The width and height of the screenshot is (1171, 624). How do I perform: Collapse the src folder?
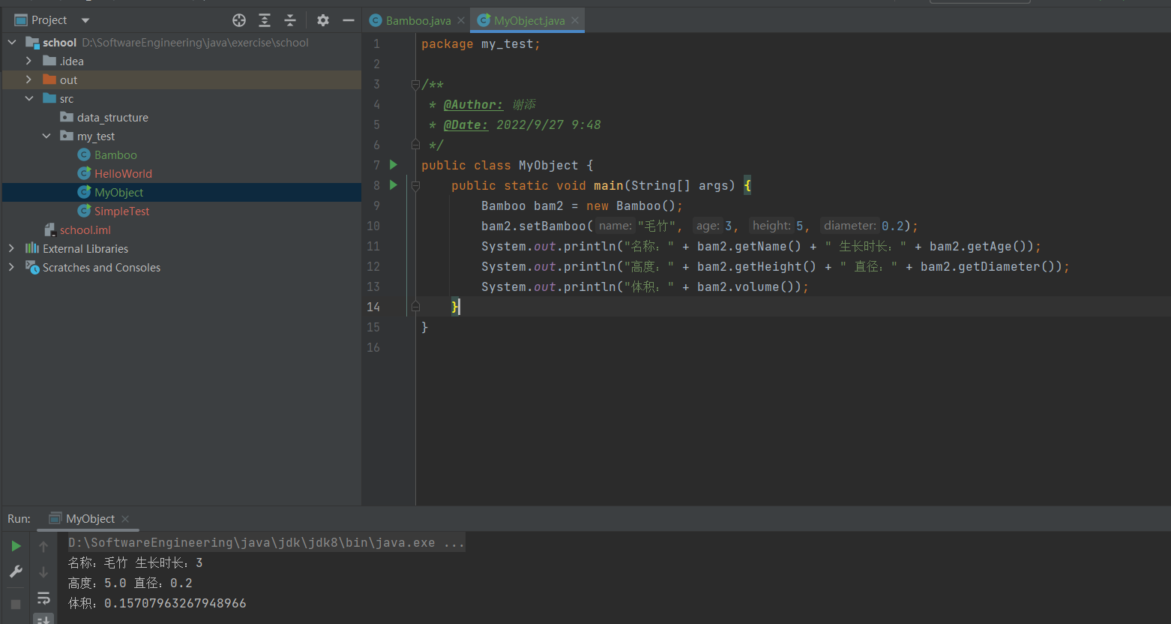[x=28, y=98]
